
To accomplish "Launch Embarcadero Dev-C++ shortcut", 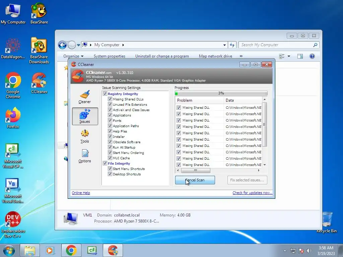I will click(x=13, y=225).
